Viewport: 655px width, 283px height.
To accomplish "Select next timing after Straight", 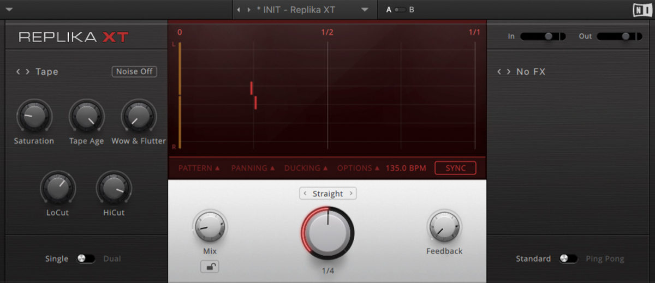I will click(x=350, y=193).
